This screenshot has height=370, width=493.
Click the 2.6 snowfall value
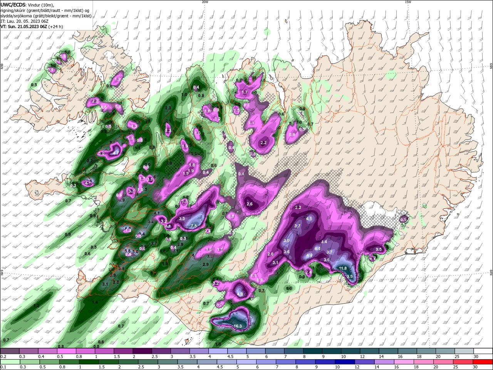click(x=250, y=204)
